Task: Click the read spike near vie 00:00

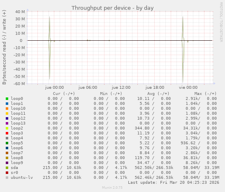Action: coord(183,62)
